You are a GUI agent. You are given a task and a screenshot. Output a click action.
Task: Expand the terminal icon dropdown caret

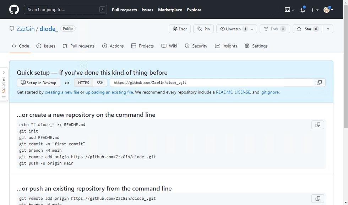(293, 10)
